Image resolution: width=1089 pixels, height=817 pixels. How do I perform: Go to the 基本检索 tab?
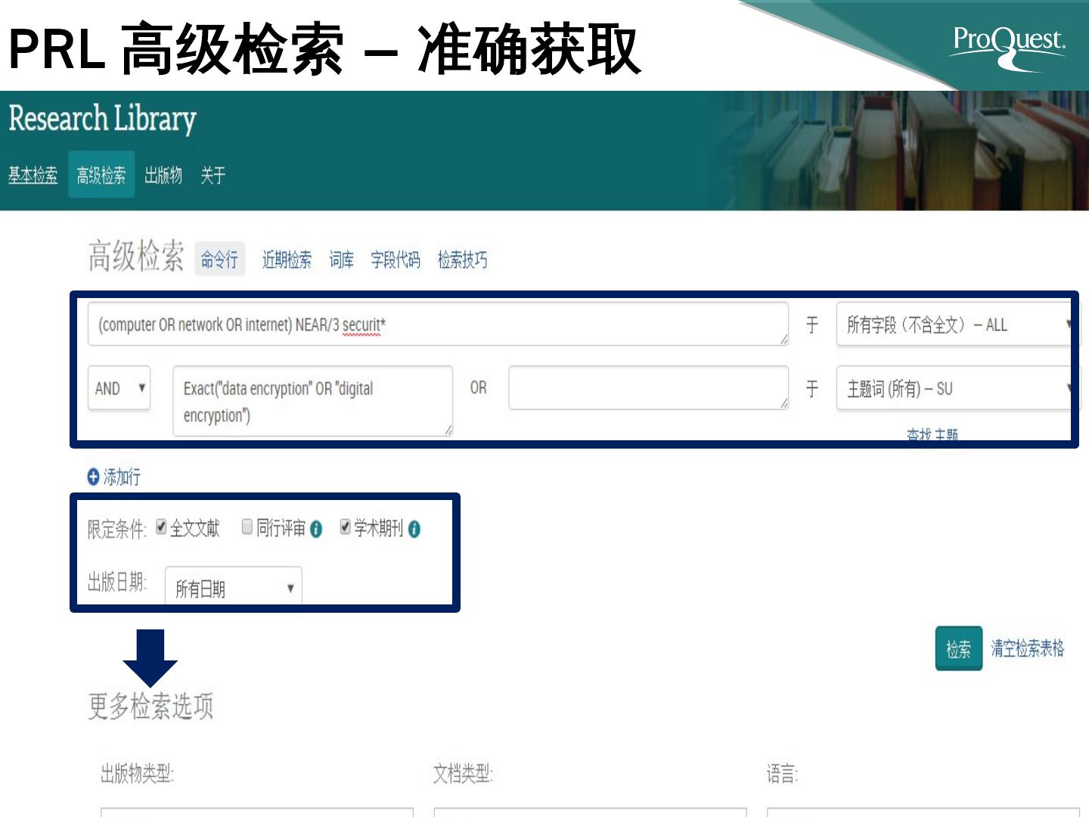tap(33, 176)
